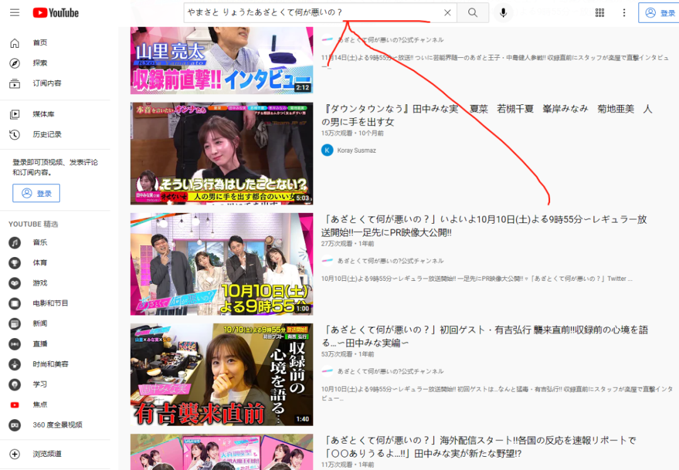
Task: Open the three-dot settings menu
Action: [624, 13]
